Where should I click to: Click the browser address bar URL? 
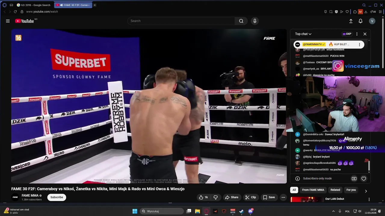pos(42,12)
